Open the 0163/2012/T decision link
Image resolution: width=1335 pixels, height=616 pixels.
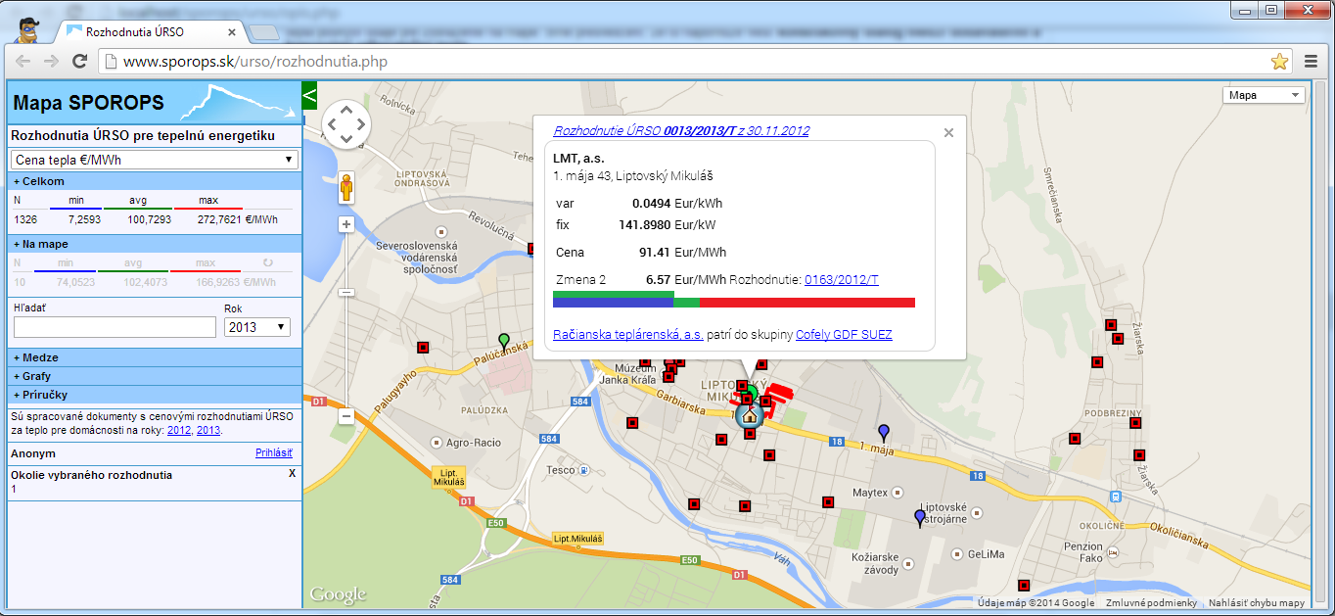coord(842,280)
